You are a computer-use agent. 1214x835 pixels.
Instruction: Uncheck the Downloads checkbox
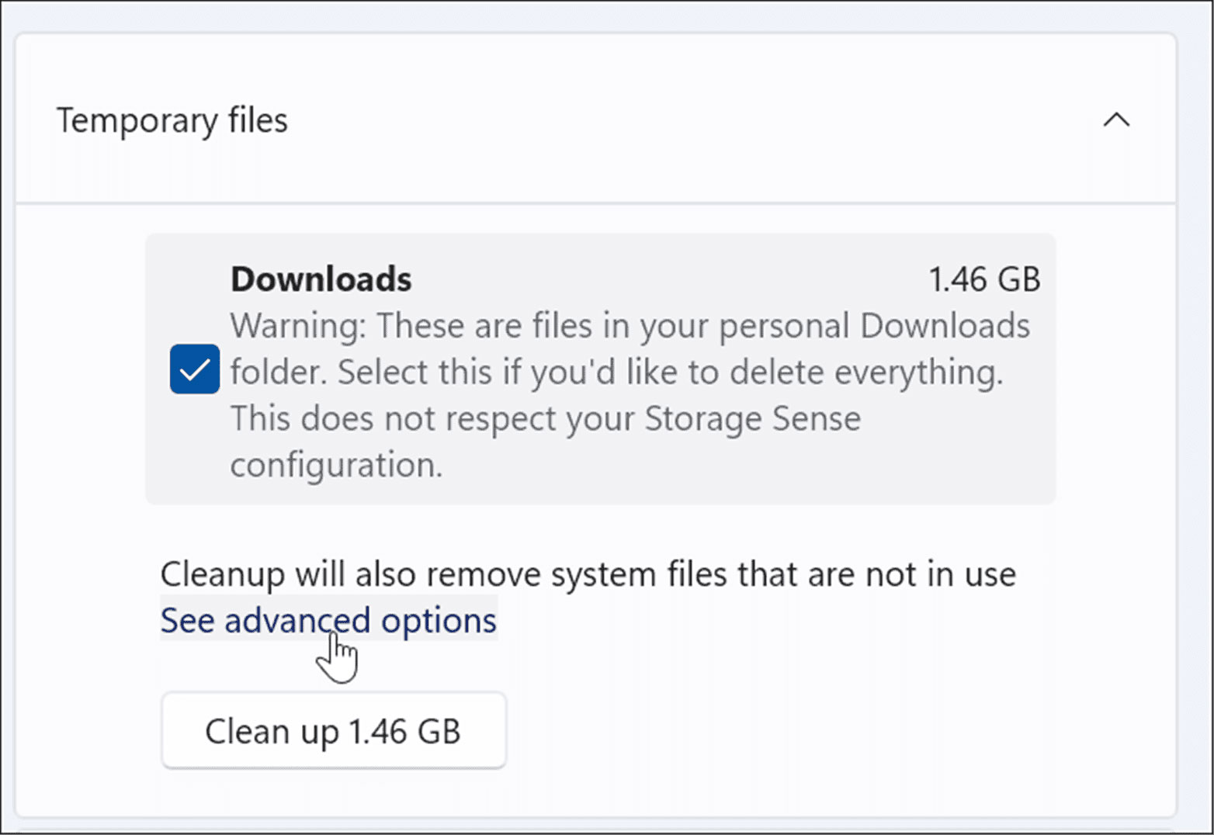pyautogui.click(x=194, y=369)
